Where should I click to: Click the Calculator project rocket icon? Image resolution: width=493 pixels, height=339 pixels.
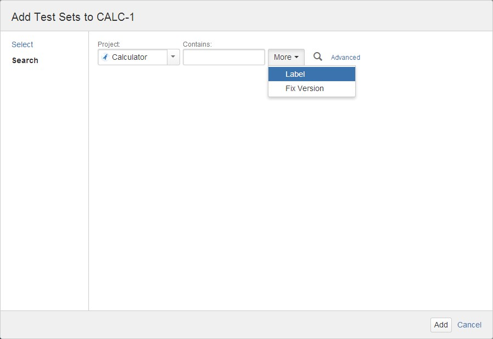[105, 57]
